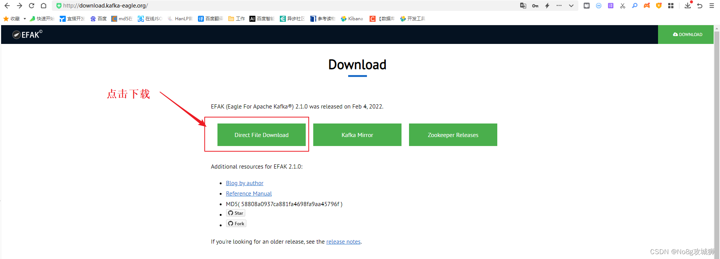Viewport: 720px width, 259px height.
Task: Open the 百度 bookmark with paw icon
Action: [x=98, y=19]
